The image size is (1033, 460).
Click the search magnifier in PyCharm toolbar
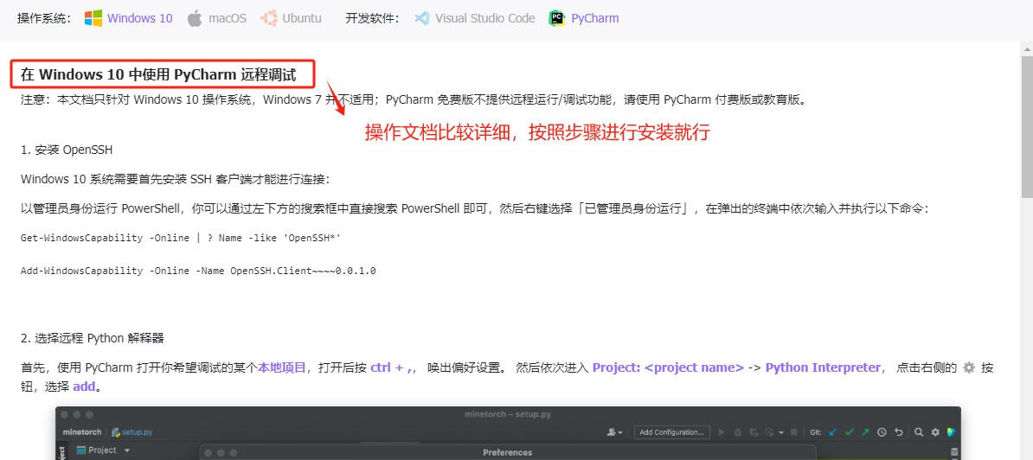[x=919, y=432]
